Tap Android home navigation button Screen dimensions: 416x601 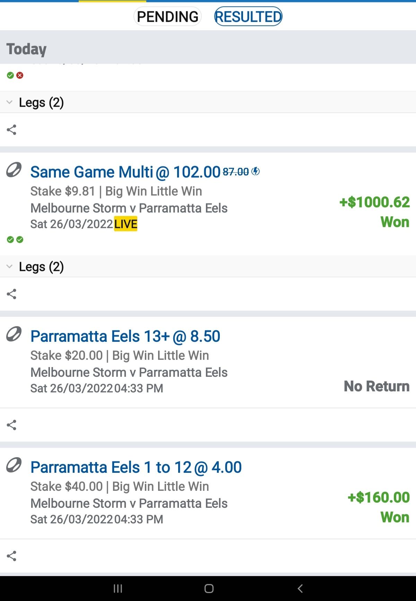(209, 588)
